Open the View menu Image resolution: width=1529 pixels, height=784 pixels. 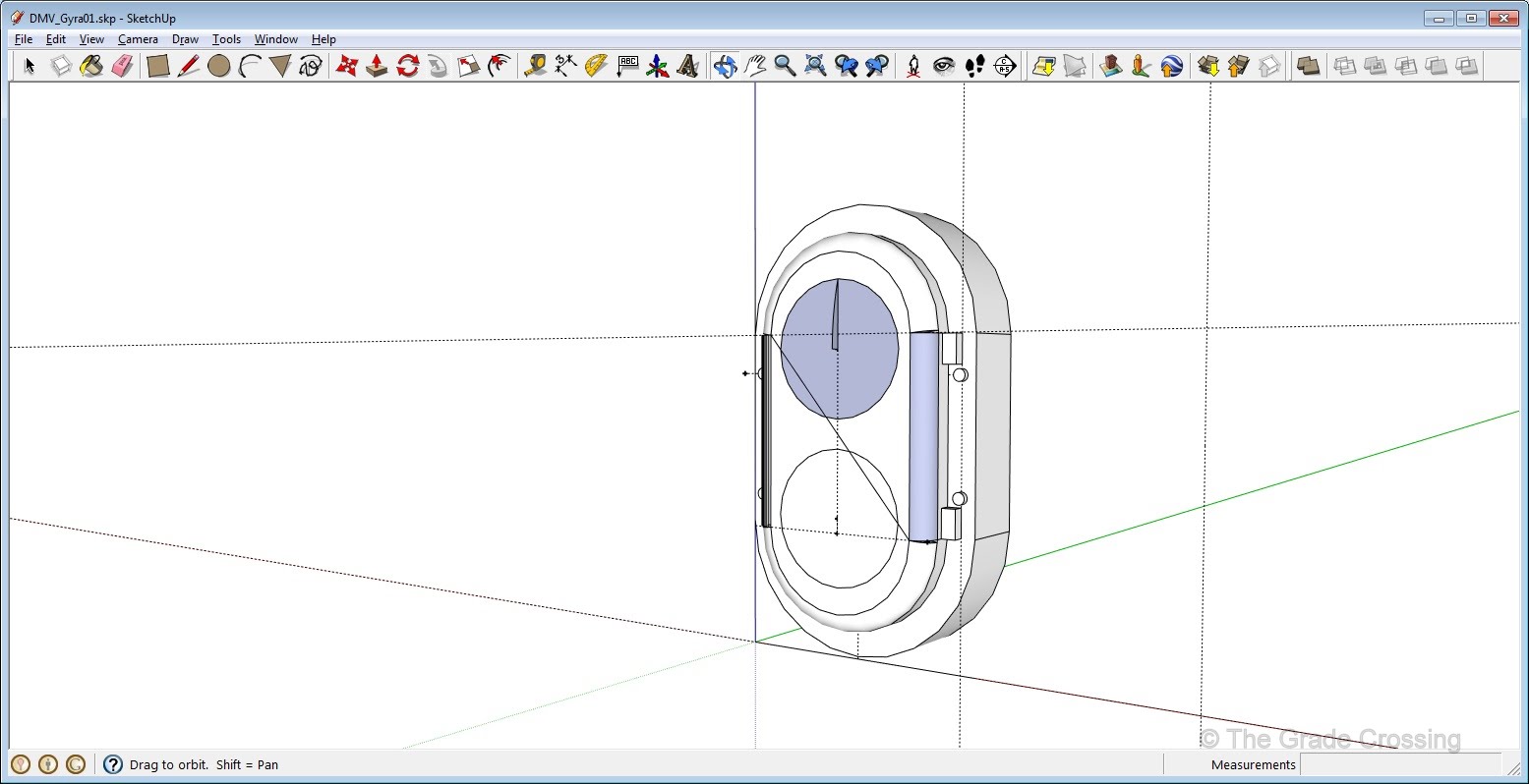[x=91, y=39]
